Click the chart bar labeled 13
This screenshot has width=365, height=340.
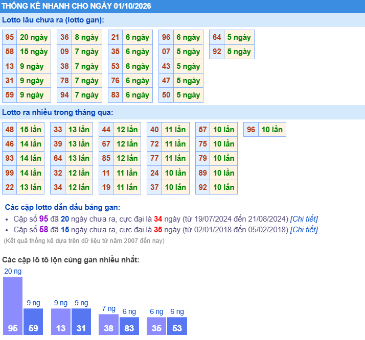coord(61,322)
